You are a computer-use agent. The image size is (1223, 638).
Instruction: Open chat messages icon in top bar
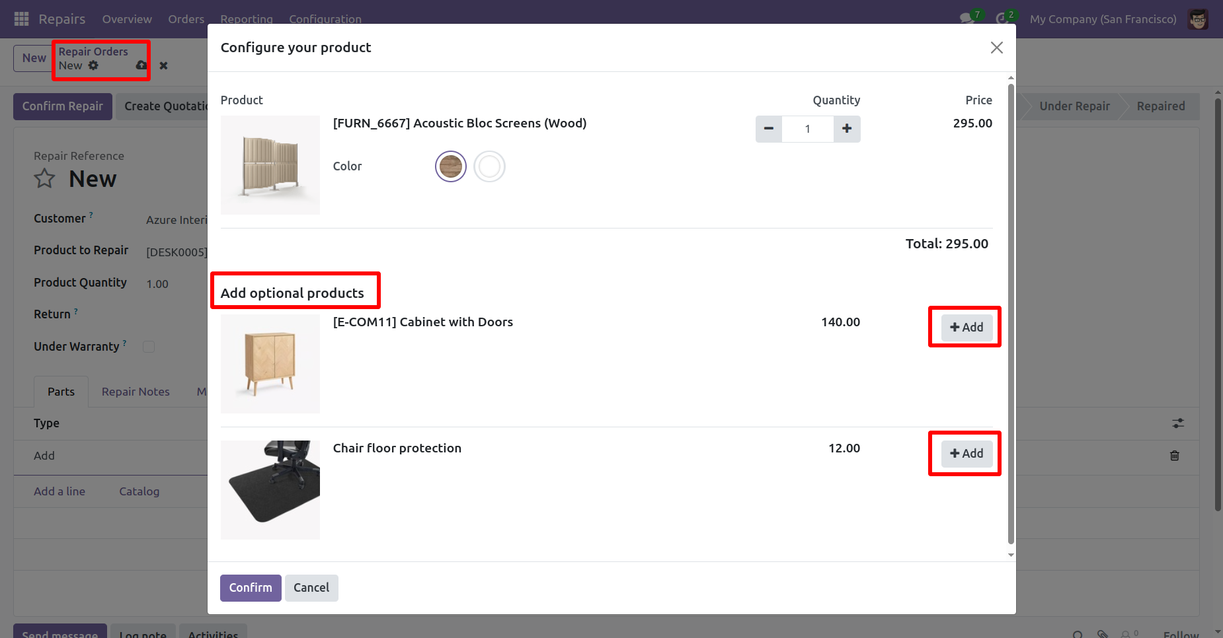tap(968, 18)
